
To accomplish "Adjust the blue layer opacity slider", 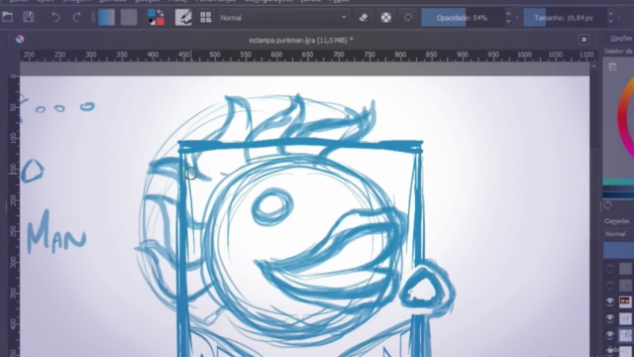I will pos(618,250).
